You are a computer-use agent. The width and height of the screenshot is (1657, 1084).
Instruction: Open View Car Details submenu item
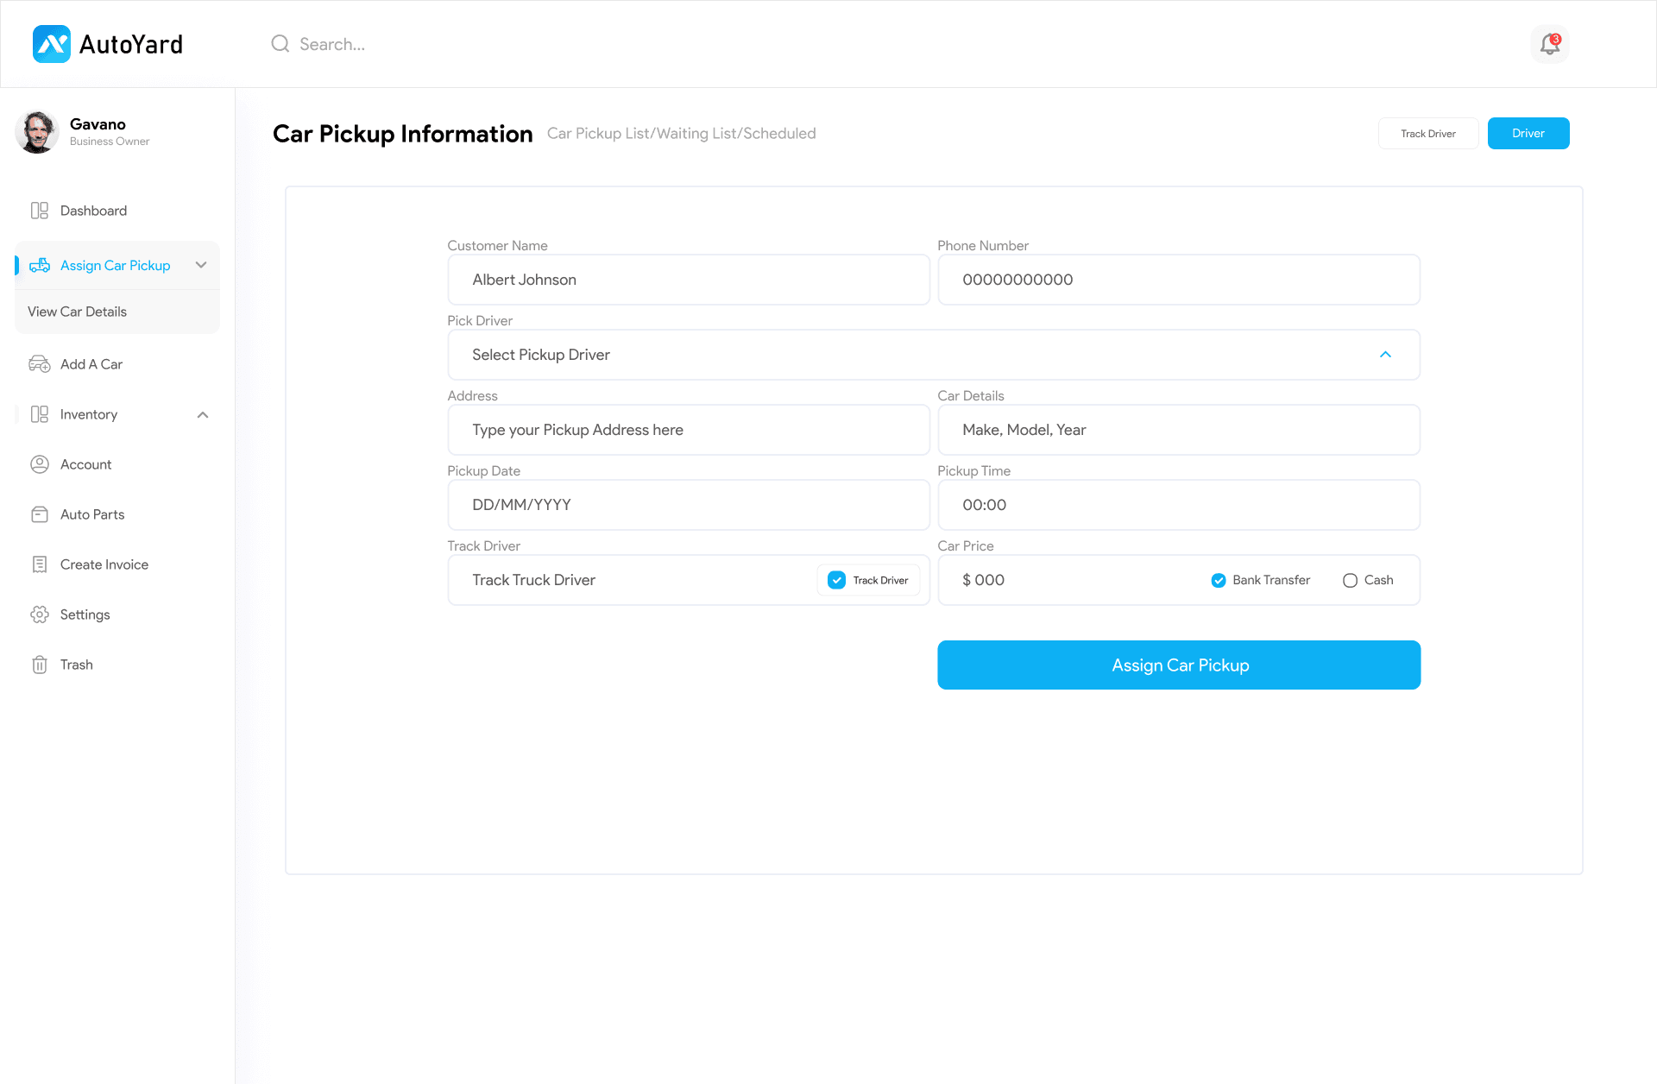pos(77,312)
